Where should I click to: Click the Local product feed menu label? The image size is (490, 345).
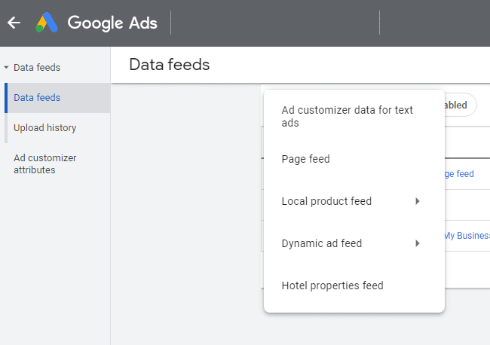326,201
